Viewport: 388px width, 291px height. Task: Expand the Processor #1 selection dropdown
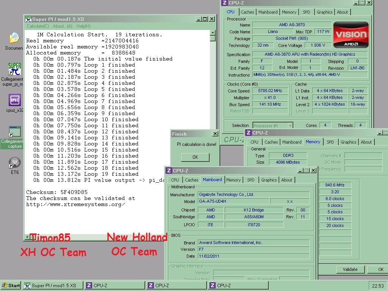(x=290, y=126)
